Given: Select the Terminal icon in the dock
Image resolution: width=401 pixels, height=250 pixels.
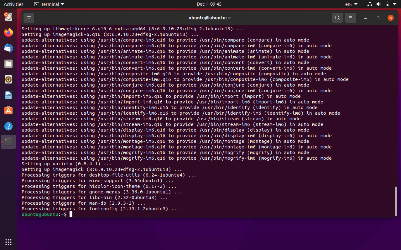Looking at the screenshot, I should coord(8,142).
